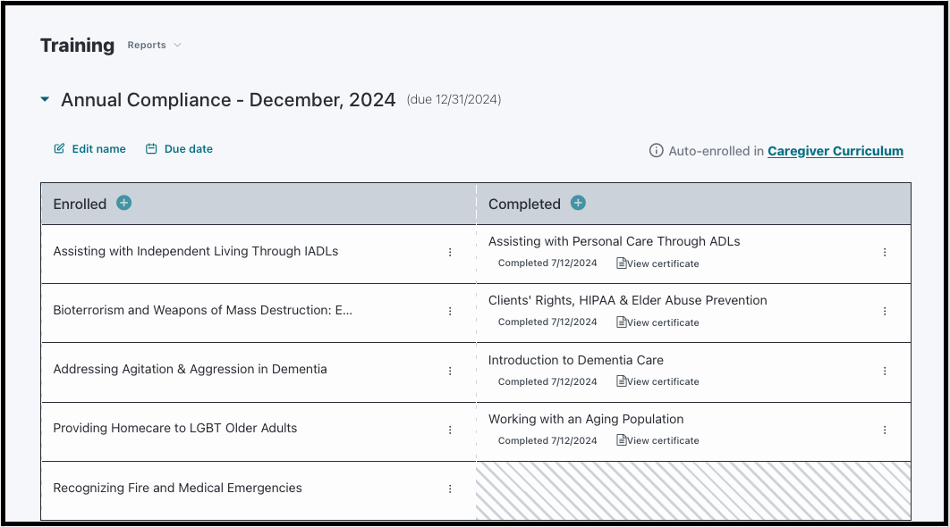This screenshot has height=527, width=950.
Task: Open three-dot menu for Addressing Agitation & Aggression
Action: [450, 371]
